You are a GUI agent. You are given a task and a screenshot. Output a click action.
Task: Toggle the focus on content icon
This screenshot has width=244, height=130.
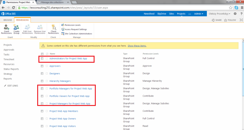(x=241, y=20)
